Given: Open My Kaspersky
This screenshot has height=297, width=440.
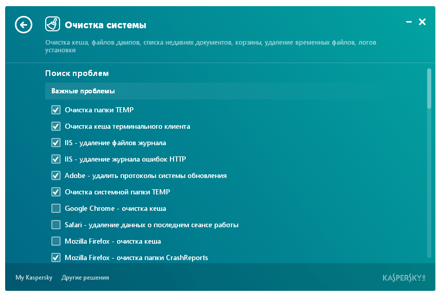Looking at the screenshot, I should pyautogui.click(x=32, y=278).
